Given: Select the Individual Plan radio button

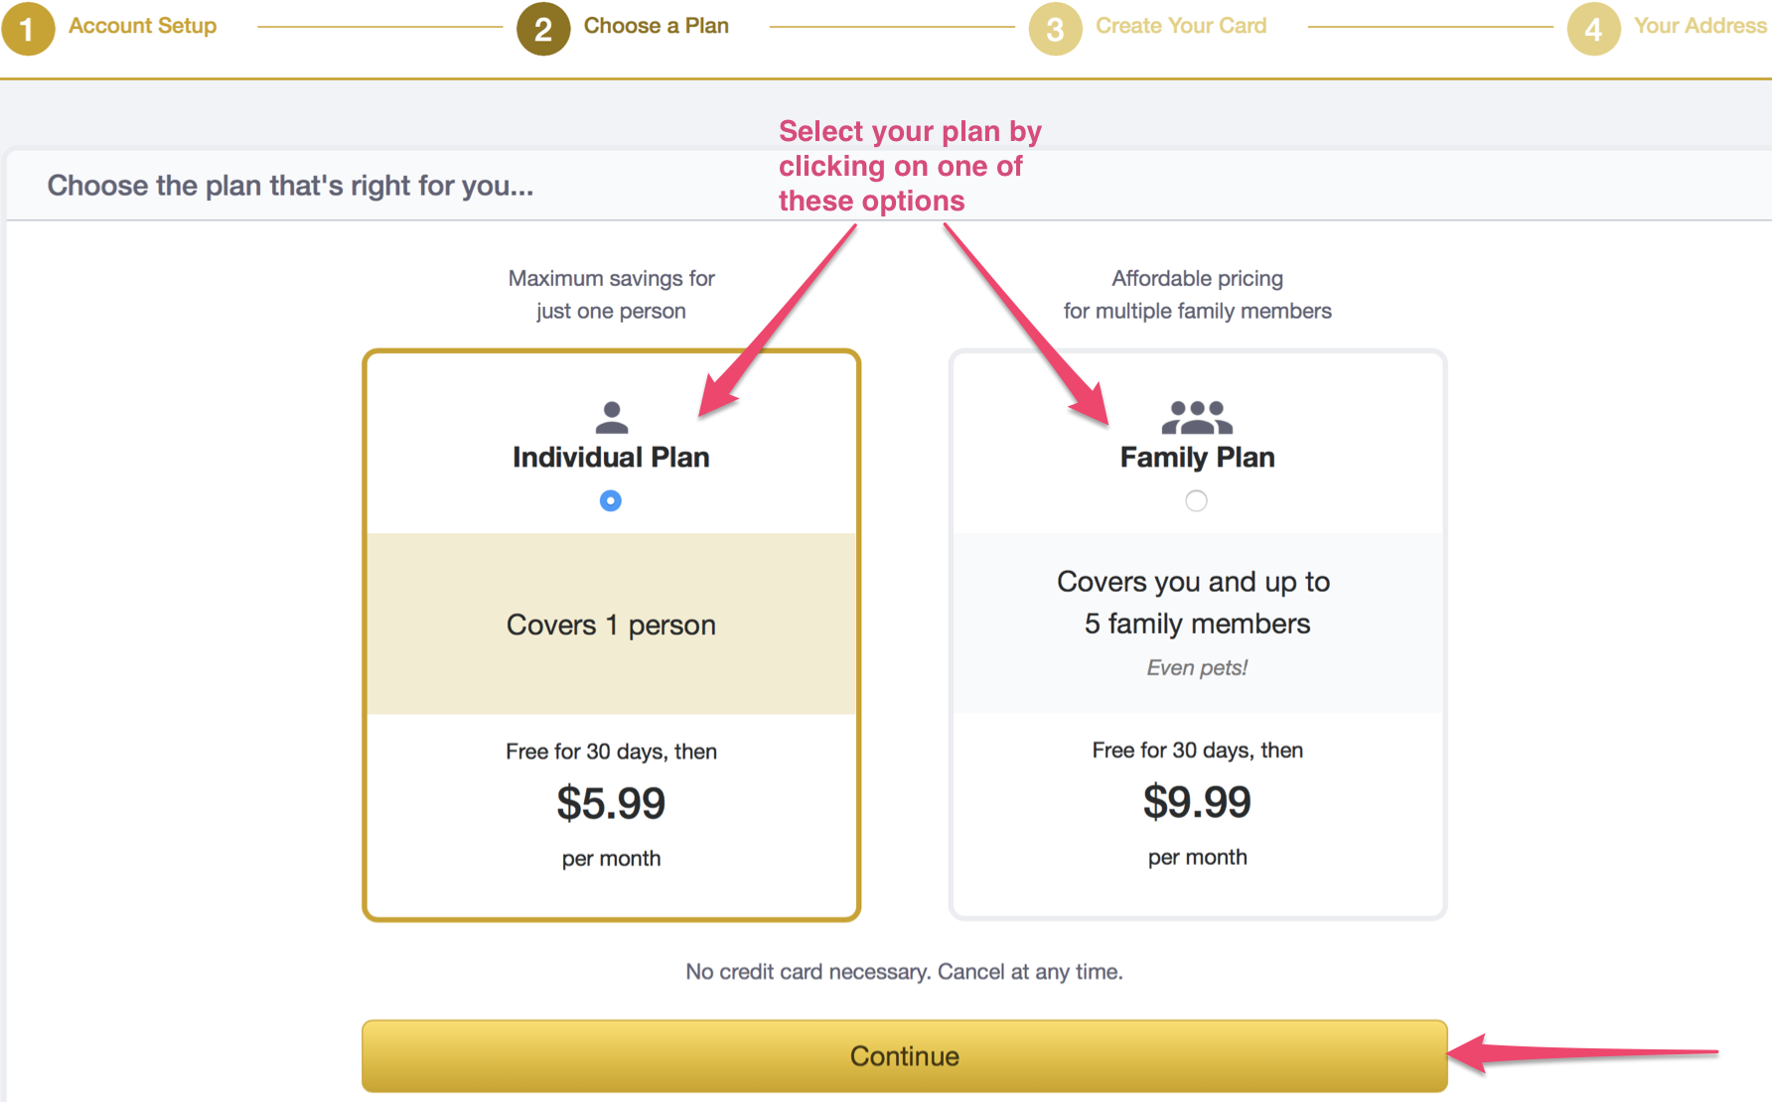Looking at the screenshot, I should pos(611,500).
